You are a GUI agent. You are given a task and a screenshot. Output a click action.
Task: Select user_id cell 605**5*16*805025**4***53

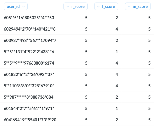(29, 18)
